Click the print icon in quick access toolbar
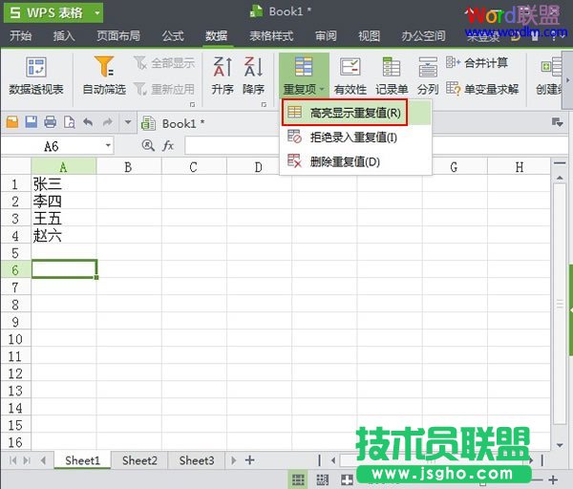Image resolution: width=573 pixels, height=489 pixels. tap(49, 123)
